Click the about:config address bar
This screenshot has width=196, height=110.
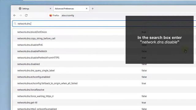(68, 16)
